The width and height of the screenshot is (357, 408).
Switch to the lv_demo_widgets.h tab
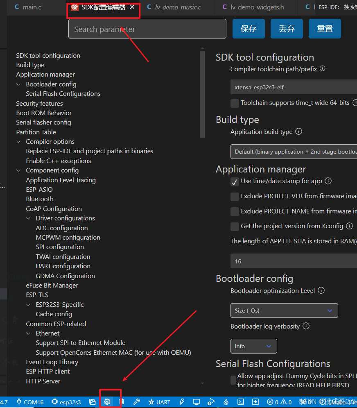click(256, 7)
